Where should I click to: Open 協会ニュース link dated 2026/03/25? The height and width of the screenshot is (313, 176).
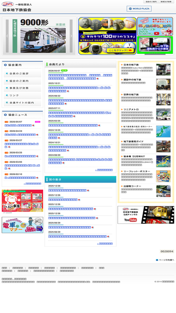20,156
